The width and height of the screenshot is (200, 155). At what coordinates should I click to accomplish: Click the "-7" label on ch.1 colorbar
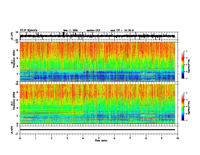tap(186, 79)
